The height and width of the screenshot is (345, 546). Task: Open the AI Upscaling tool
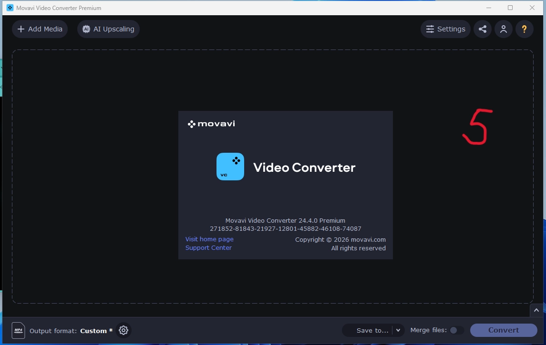pos(108,29)
